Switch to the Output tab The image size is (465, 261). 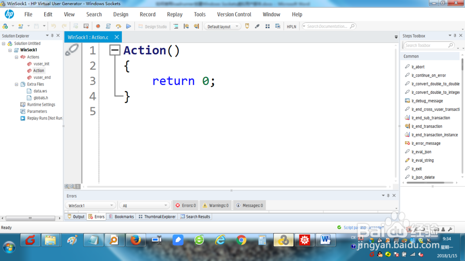(76, 216)
